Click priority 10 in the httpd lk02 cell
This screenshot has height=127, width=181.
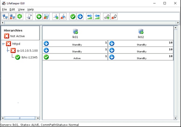[171, 43]
